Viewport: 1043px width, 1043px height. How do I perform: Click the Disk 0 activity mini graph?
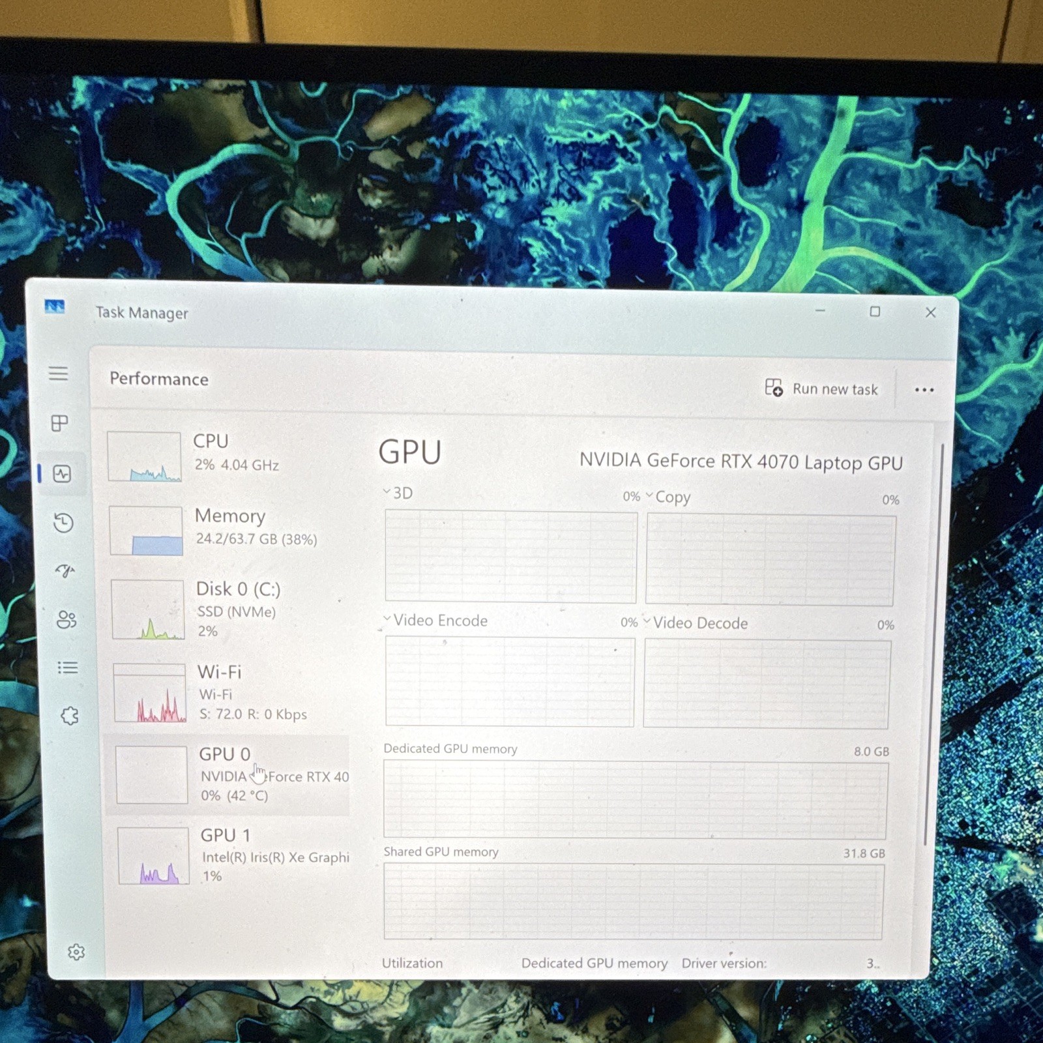coord(148,610)
